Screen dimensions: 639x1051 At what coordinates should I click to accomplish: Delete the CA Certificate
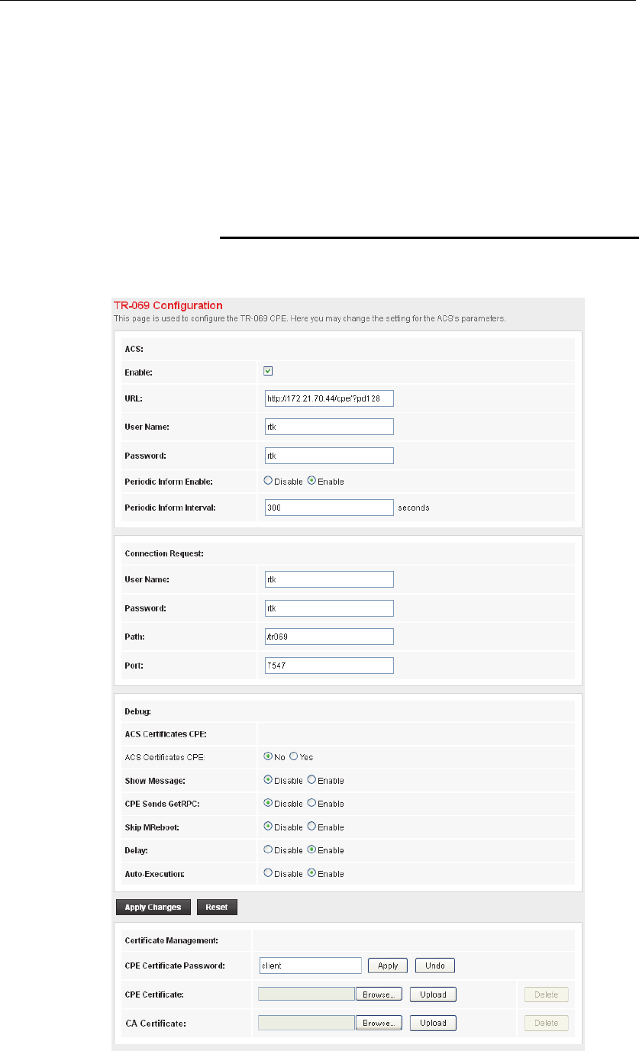click(547, 1023)
